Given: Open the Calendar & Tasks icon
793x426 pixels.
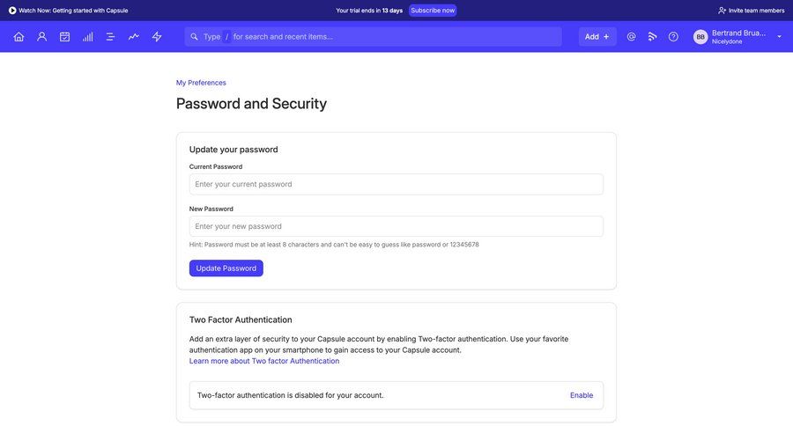Looking at the screenshot, I should tap(64, 37).
